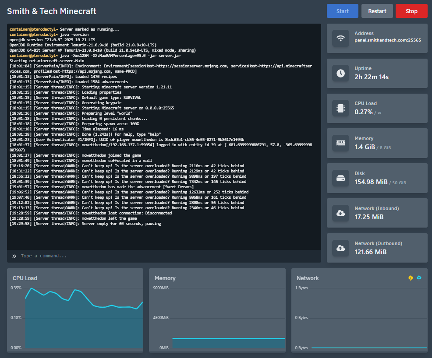Restart the Minecraft server
Image resolution: width=432 pixels, height=358 pixels.
(x=377, y=11)
